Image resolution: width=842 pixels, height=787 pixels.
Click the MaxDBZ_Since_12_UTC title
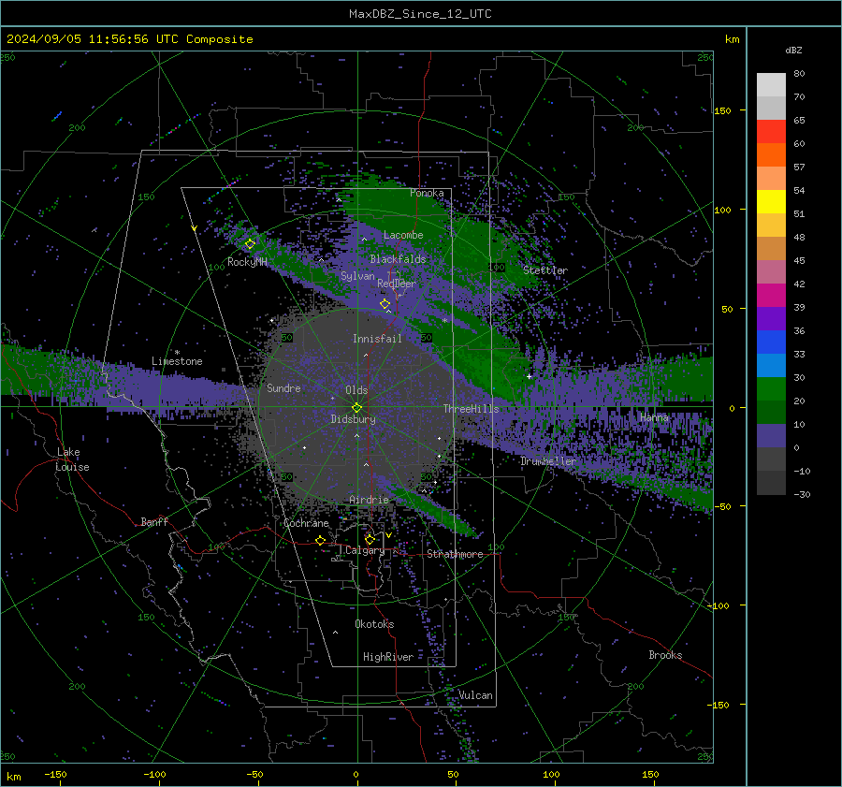coord(420,14)
